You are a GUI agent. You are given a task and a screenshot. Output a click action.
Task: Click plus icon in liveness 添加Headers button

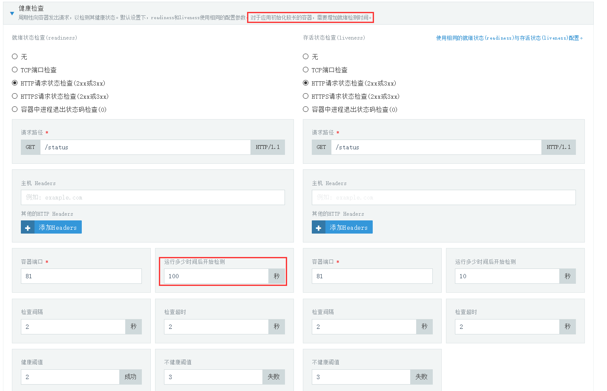pyautogui.click(x=319, y=228)
